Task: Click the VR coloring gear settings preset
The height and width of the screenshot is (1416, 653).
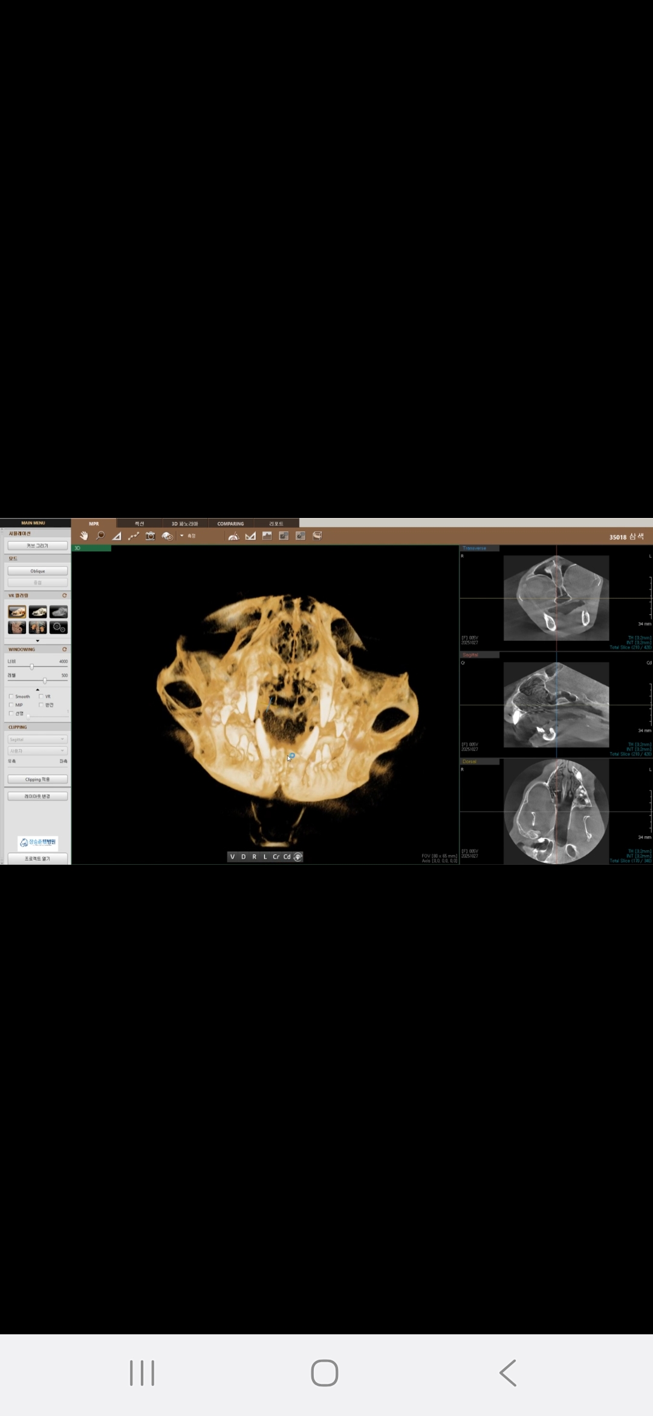Action: pos(59,628)
